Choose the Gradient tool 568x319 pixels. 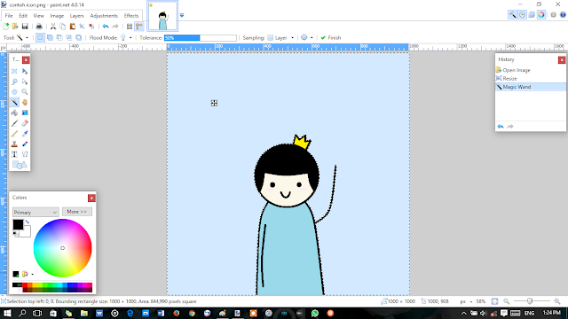(25, 113)
